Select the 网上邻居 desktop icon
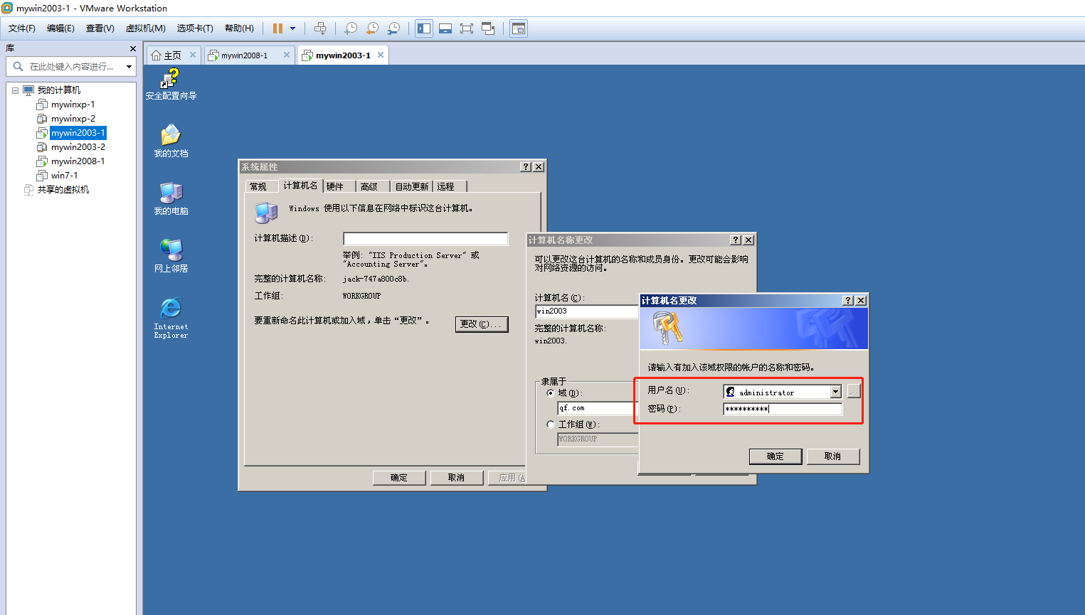 click(x=171, y=256)
